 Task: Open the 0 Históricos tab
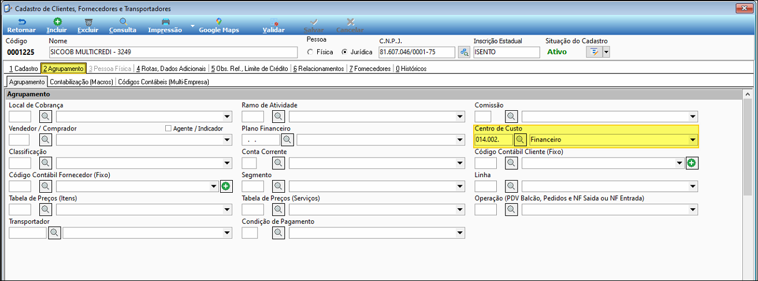click(411, 68)
